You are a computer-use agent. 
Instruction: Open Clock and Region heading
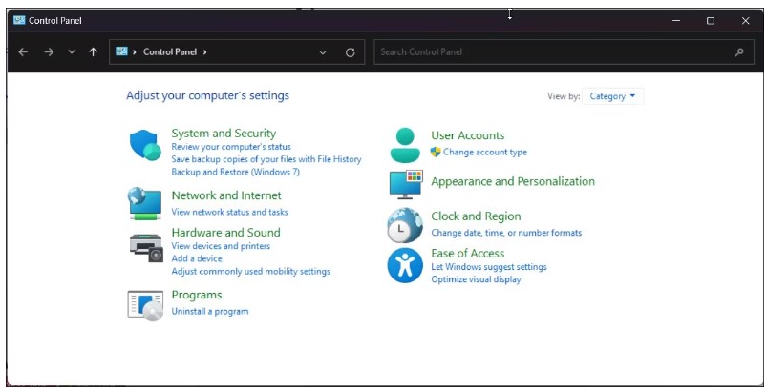[x=476, y=216]
